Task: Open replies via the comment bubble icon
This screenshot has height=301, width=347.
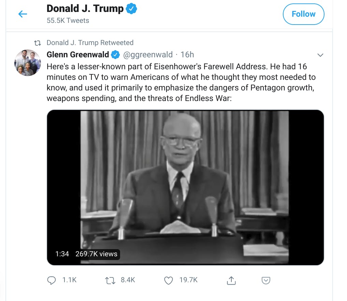Action: pos(52,280)
